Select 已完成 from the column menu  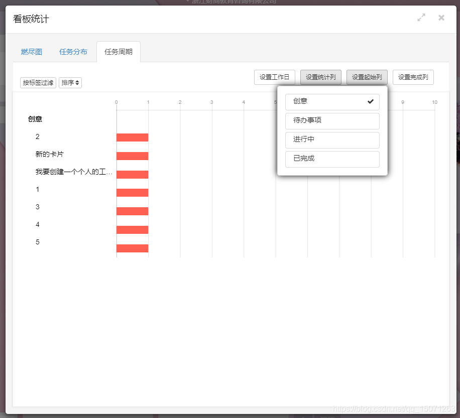332,159
